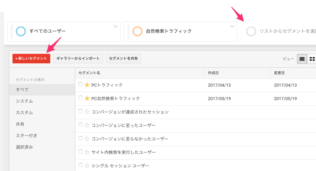Select the システム filter in sidebar

[42, 101]
